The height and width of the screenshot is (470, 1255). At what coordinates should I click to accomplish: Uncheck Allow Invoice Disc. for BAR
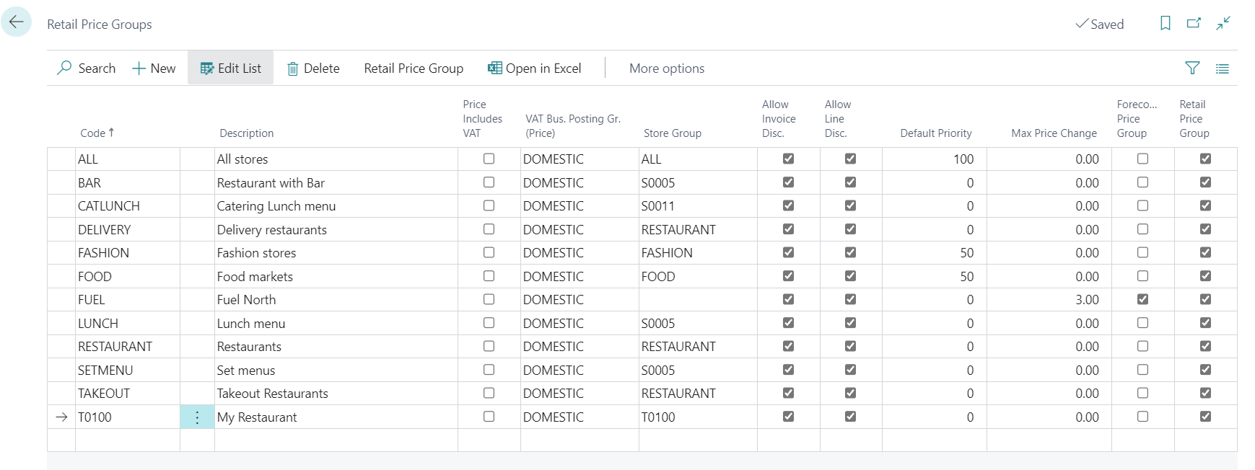pos(788,182)
